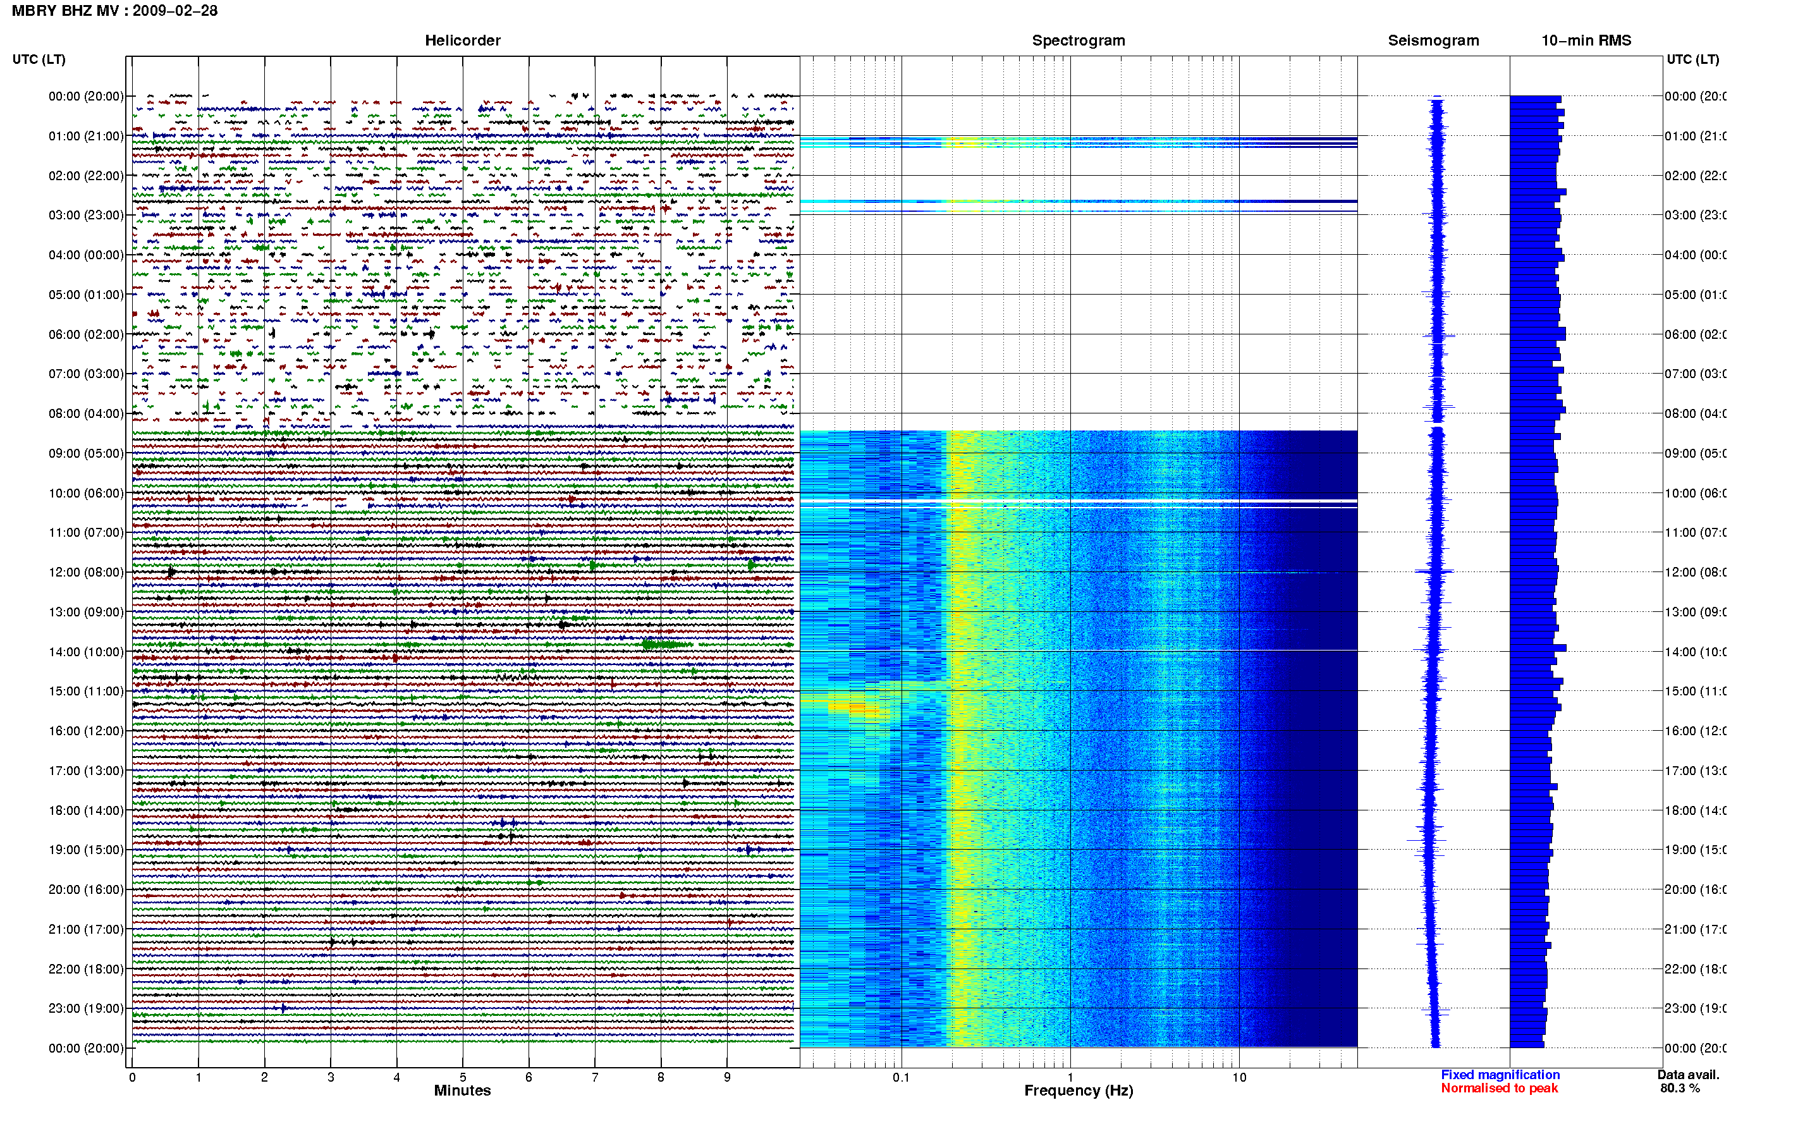This screenshot has width=1798, height=1124.
Task: Click the left '07:00 (03:00)' time label
Action: [85, 373]
